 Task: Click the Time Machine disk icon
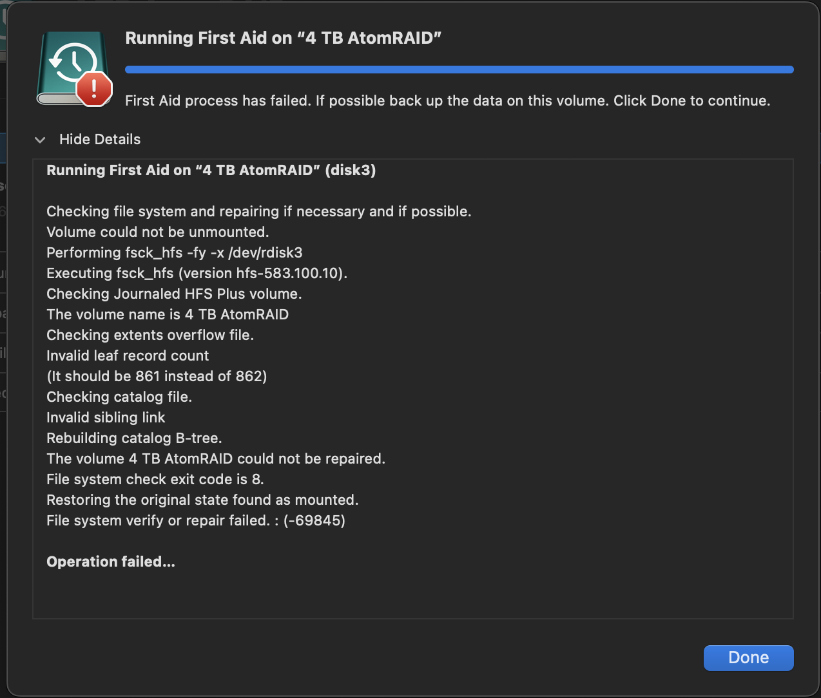(70, 64)
